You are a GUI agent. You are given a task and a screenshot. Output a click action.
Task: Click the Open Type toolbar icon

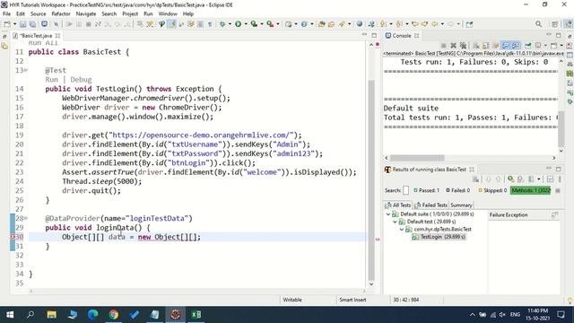[322, 24]
